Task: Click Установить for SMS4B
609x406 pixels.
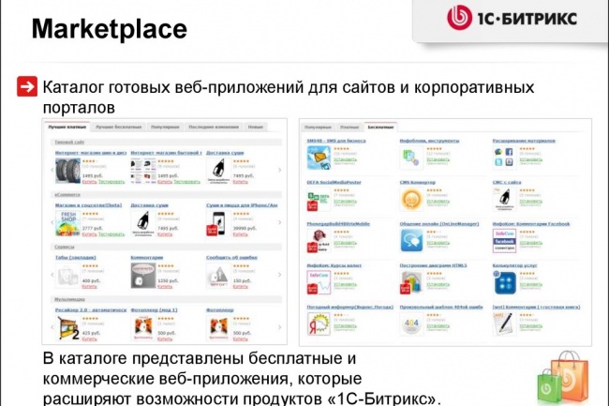Action: 346,159
